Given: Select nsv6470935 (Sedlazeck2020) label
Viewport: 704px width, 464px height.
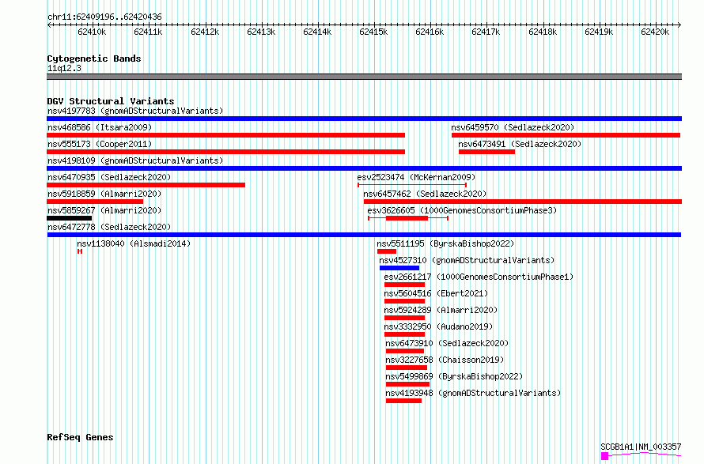Looking at the screenshot, I should (x=109, y=177).
